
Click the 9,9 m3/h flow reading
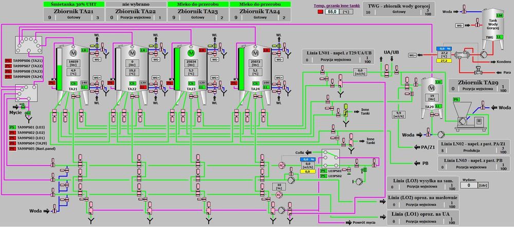pos(399,115)
